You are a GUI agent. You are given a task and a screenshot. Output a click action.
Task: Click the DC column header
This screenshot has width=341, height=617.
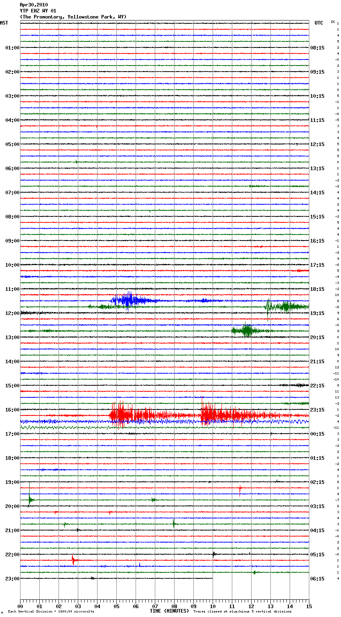pyautogui.click(x=333, y=22)
